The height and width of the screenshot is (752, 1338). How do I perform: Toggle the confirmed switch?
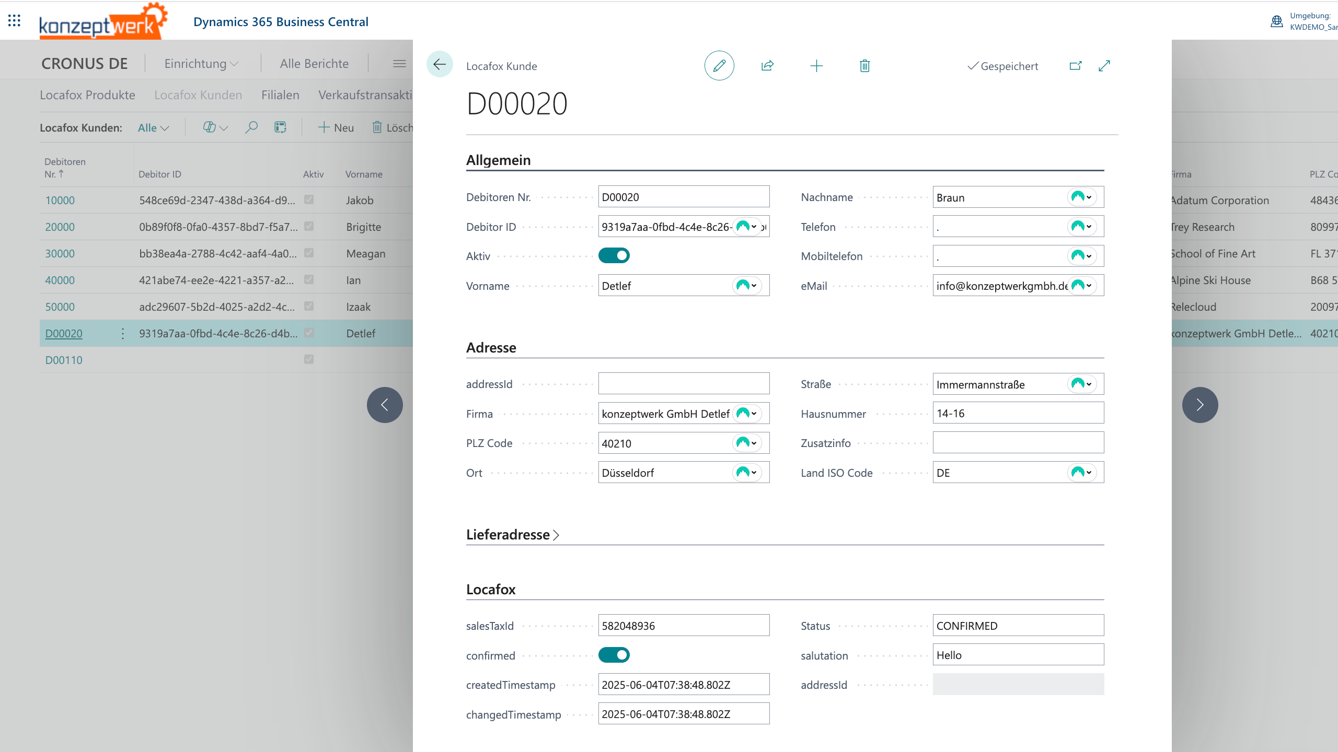tap(614, 655)
